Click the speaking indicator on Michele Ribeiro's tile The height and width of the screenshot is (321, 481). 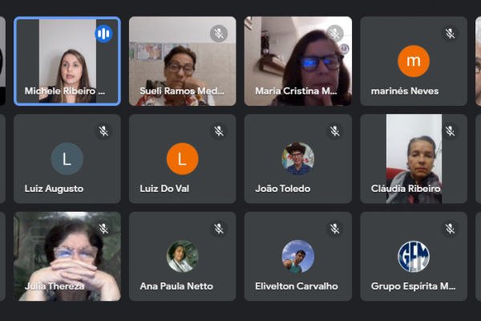coord(103,34)
